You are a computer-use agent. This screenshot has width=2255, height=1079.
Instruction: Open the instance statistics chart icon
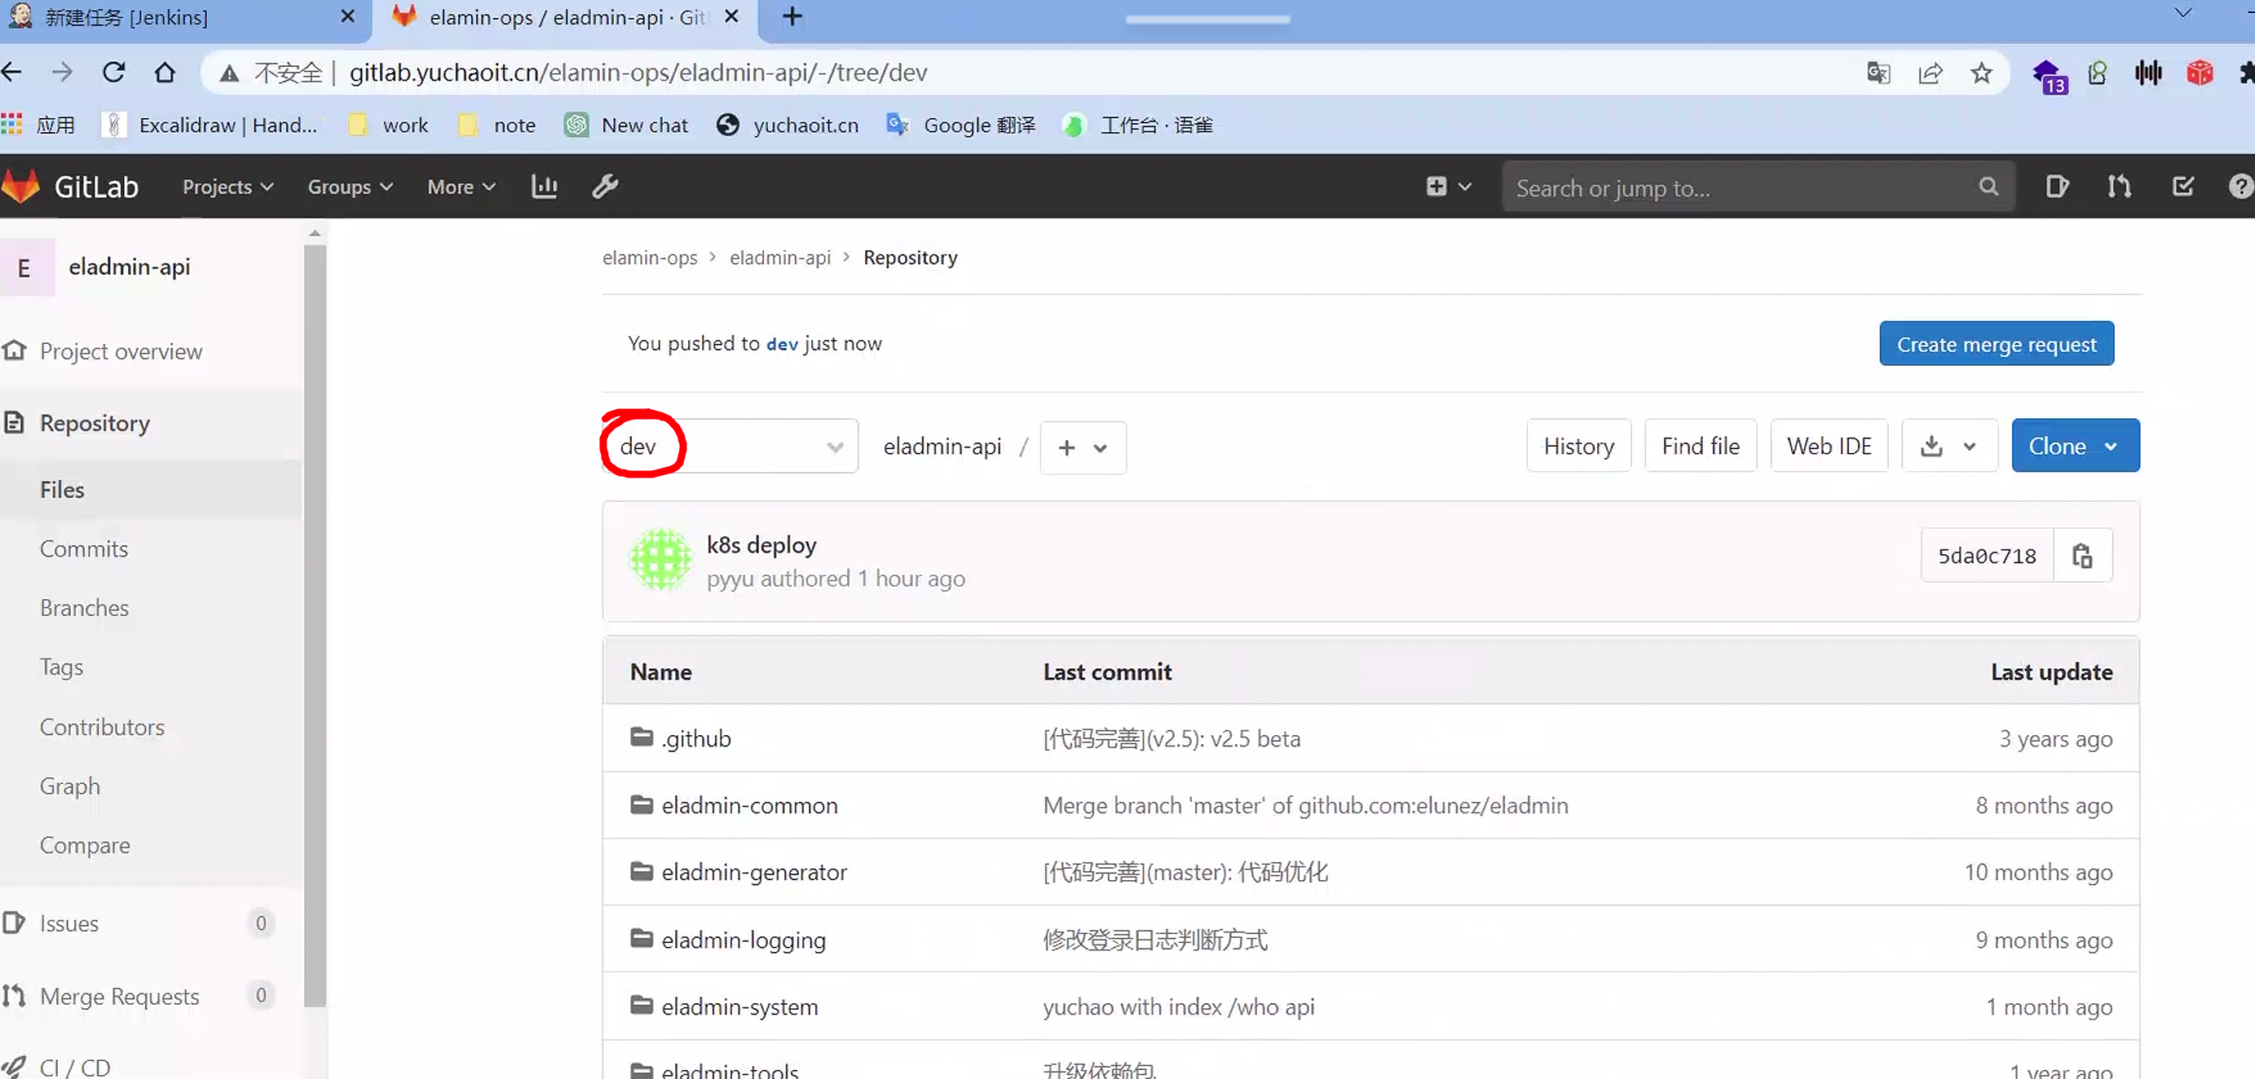(544, 187)
